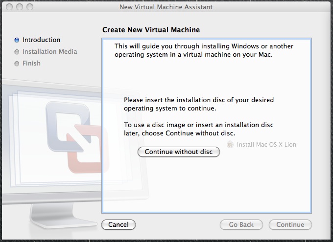Click the Continue without disc button
The image size is (333, 242).
click(179, 152)
